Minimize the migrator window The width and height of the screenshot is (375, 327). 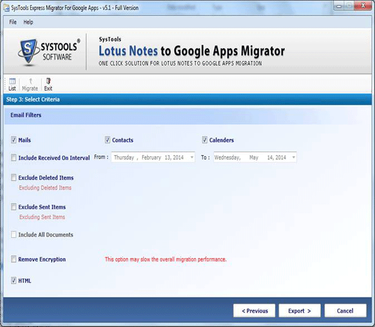coord(339,6)
